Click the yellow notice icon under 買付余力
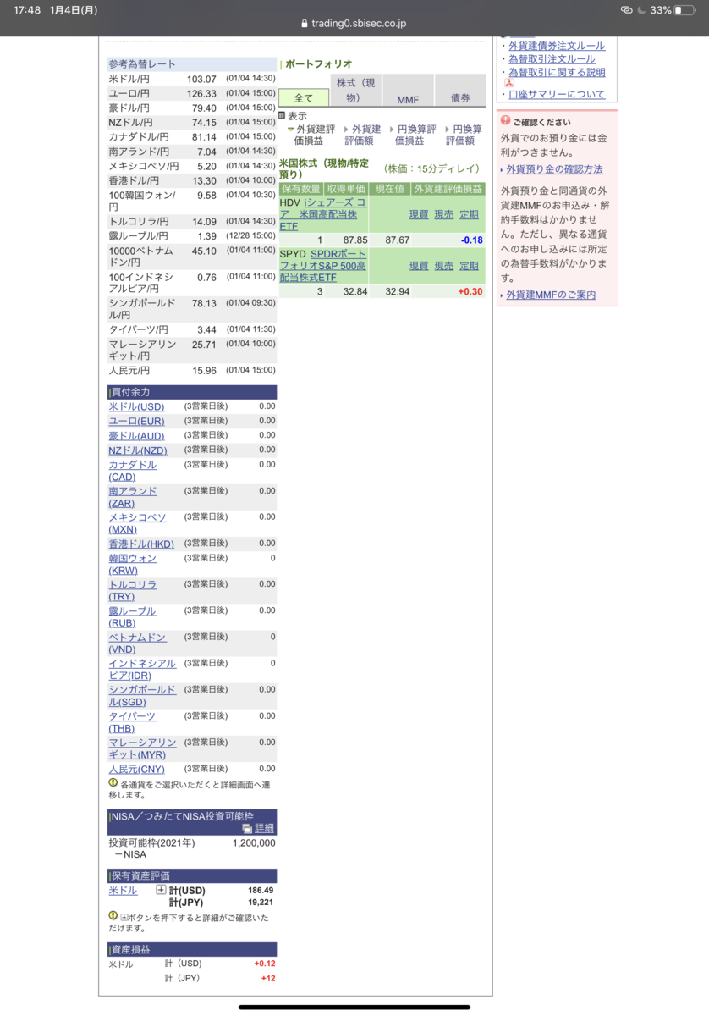The height and width of the screenshot is (1016, 709). click(113, 784)
